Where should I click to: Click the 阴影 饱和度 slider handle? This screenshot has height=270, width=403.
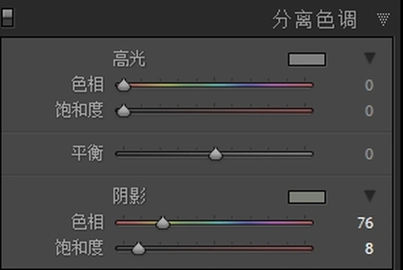click(138, 248)
